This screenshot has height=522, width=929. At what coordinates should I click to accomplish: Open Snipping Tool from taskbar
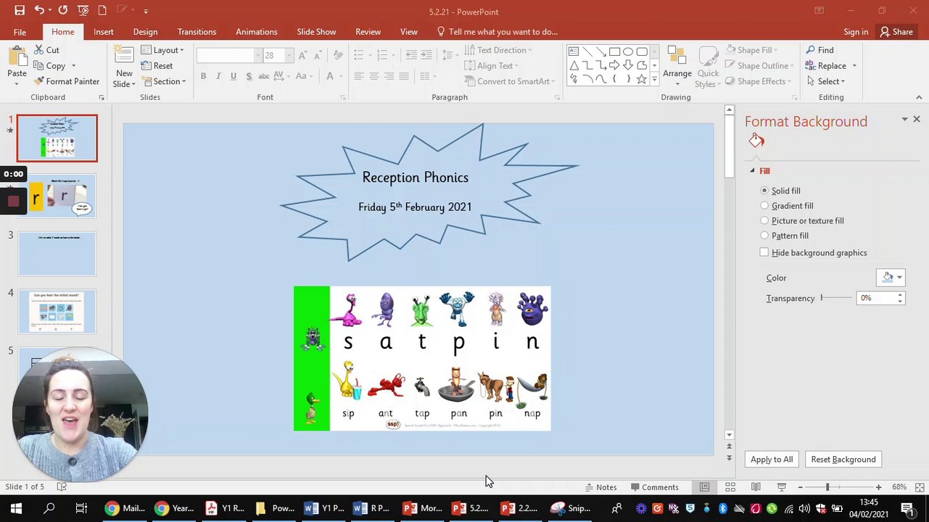570,508
